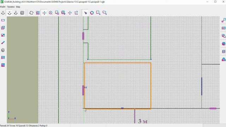Click the mesh grid block icon in right panel
This screenshot has height=127, width=226.
point(224,44)
